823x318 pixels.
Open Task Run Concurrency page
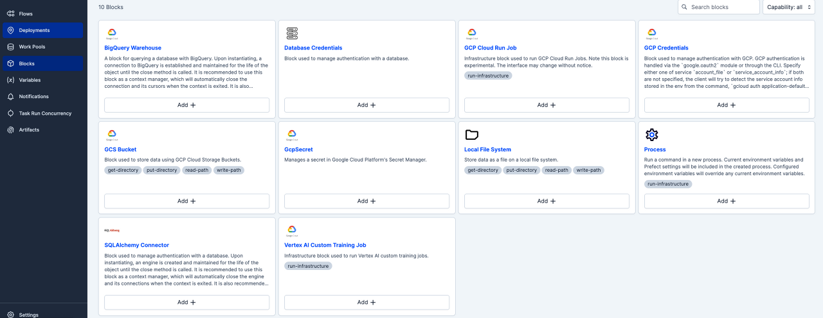(x=42, y=113)
